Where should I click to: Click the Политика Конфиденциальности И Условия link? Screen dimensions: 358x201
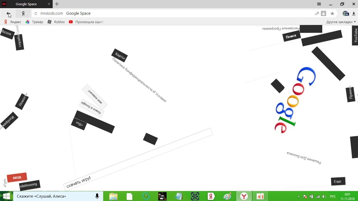pos(139,80)
